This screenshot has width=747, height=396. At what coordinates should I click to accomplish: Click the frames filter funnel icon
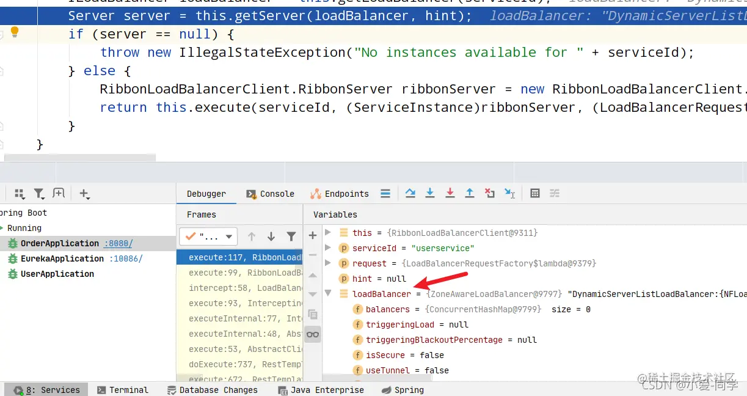click(291, 237)
